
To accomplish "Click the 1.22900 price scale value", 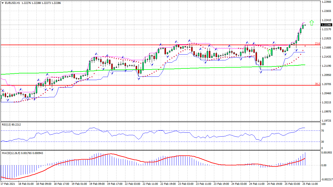I will tap(326, 2).
